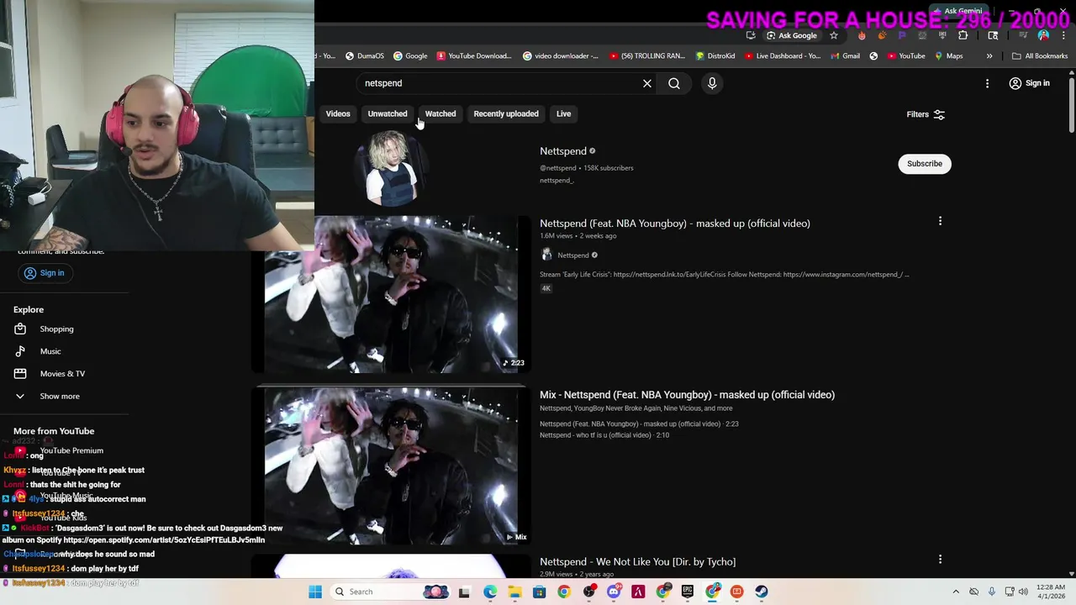1076x605 pixels.
Task: Open Google bookmark
Action: click(x=410, y=56)
